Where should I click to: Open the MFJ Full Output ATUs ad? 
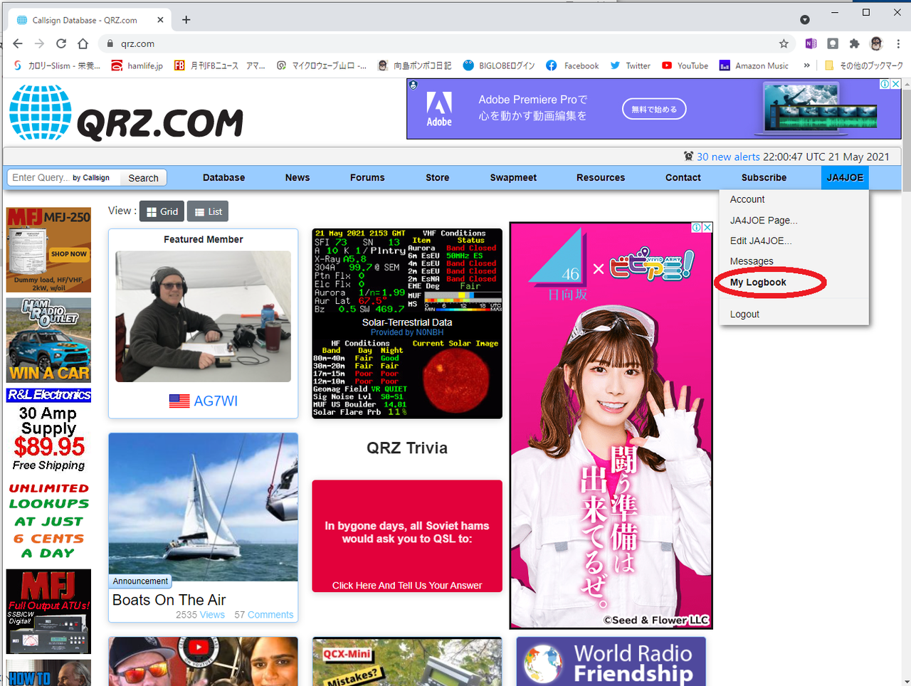coord(48,611)
